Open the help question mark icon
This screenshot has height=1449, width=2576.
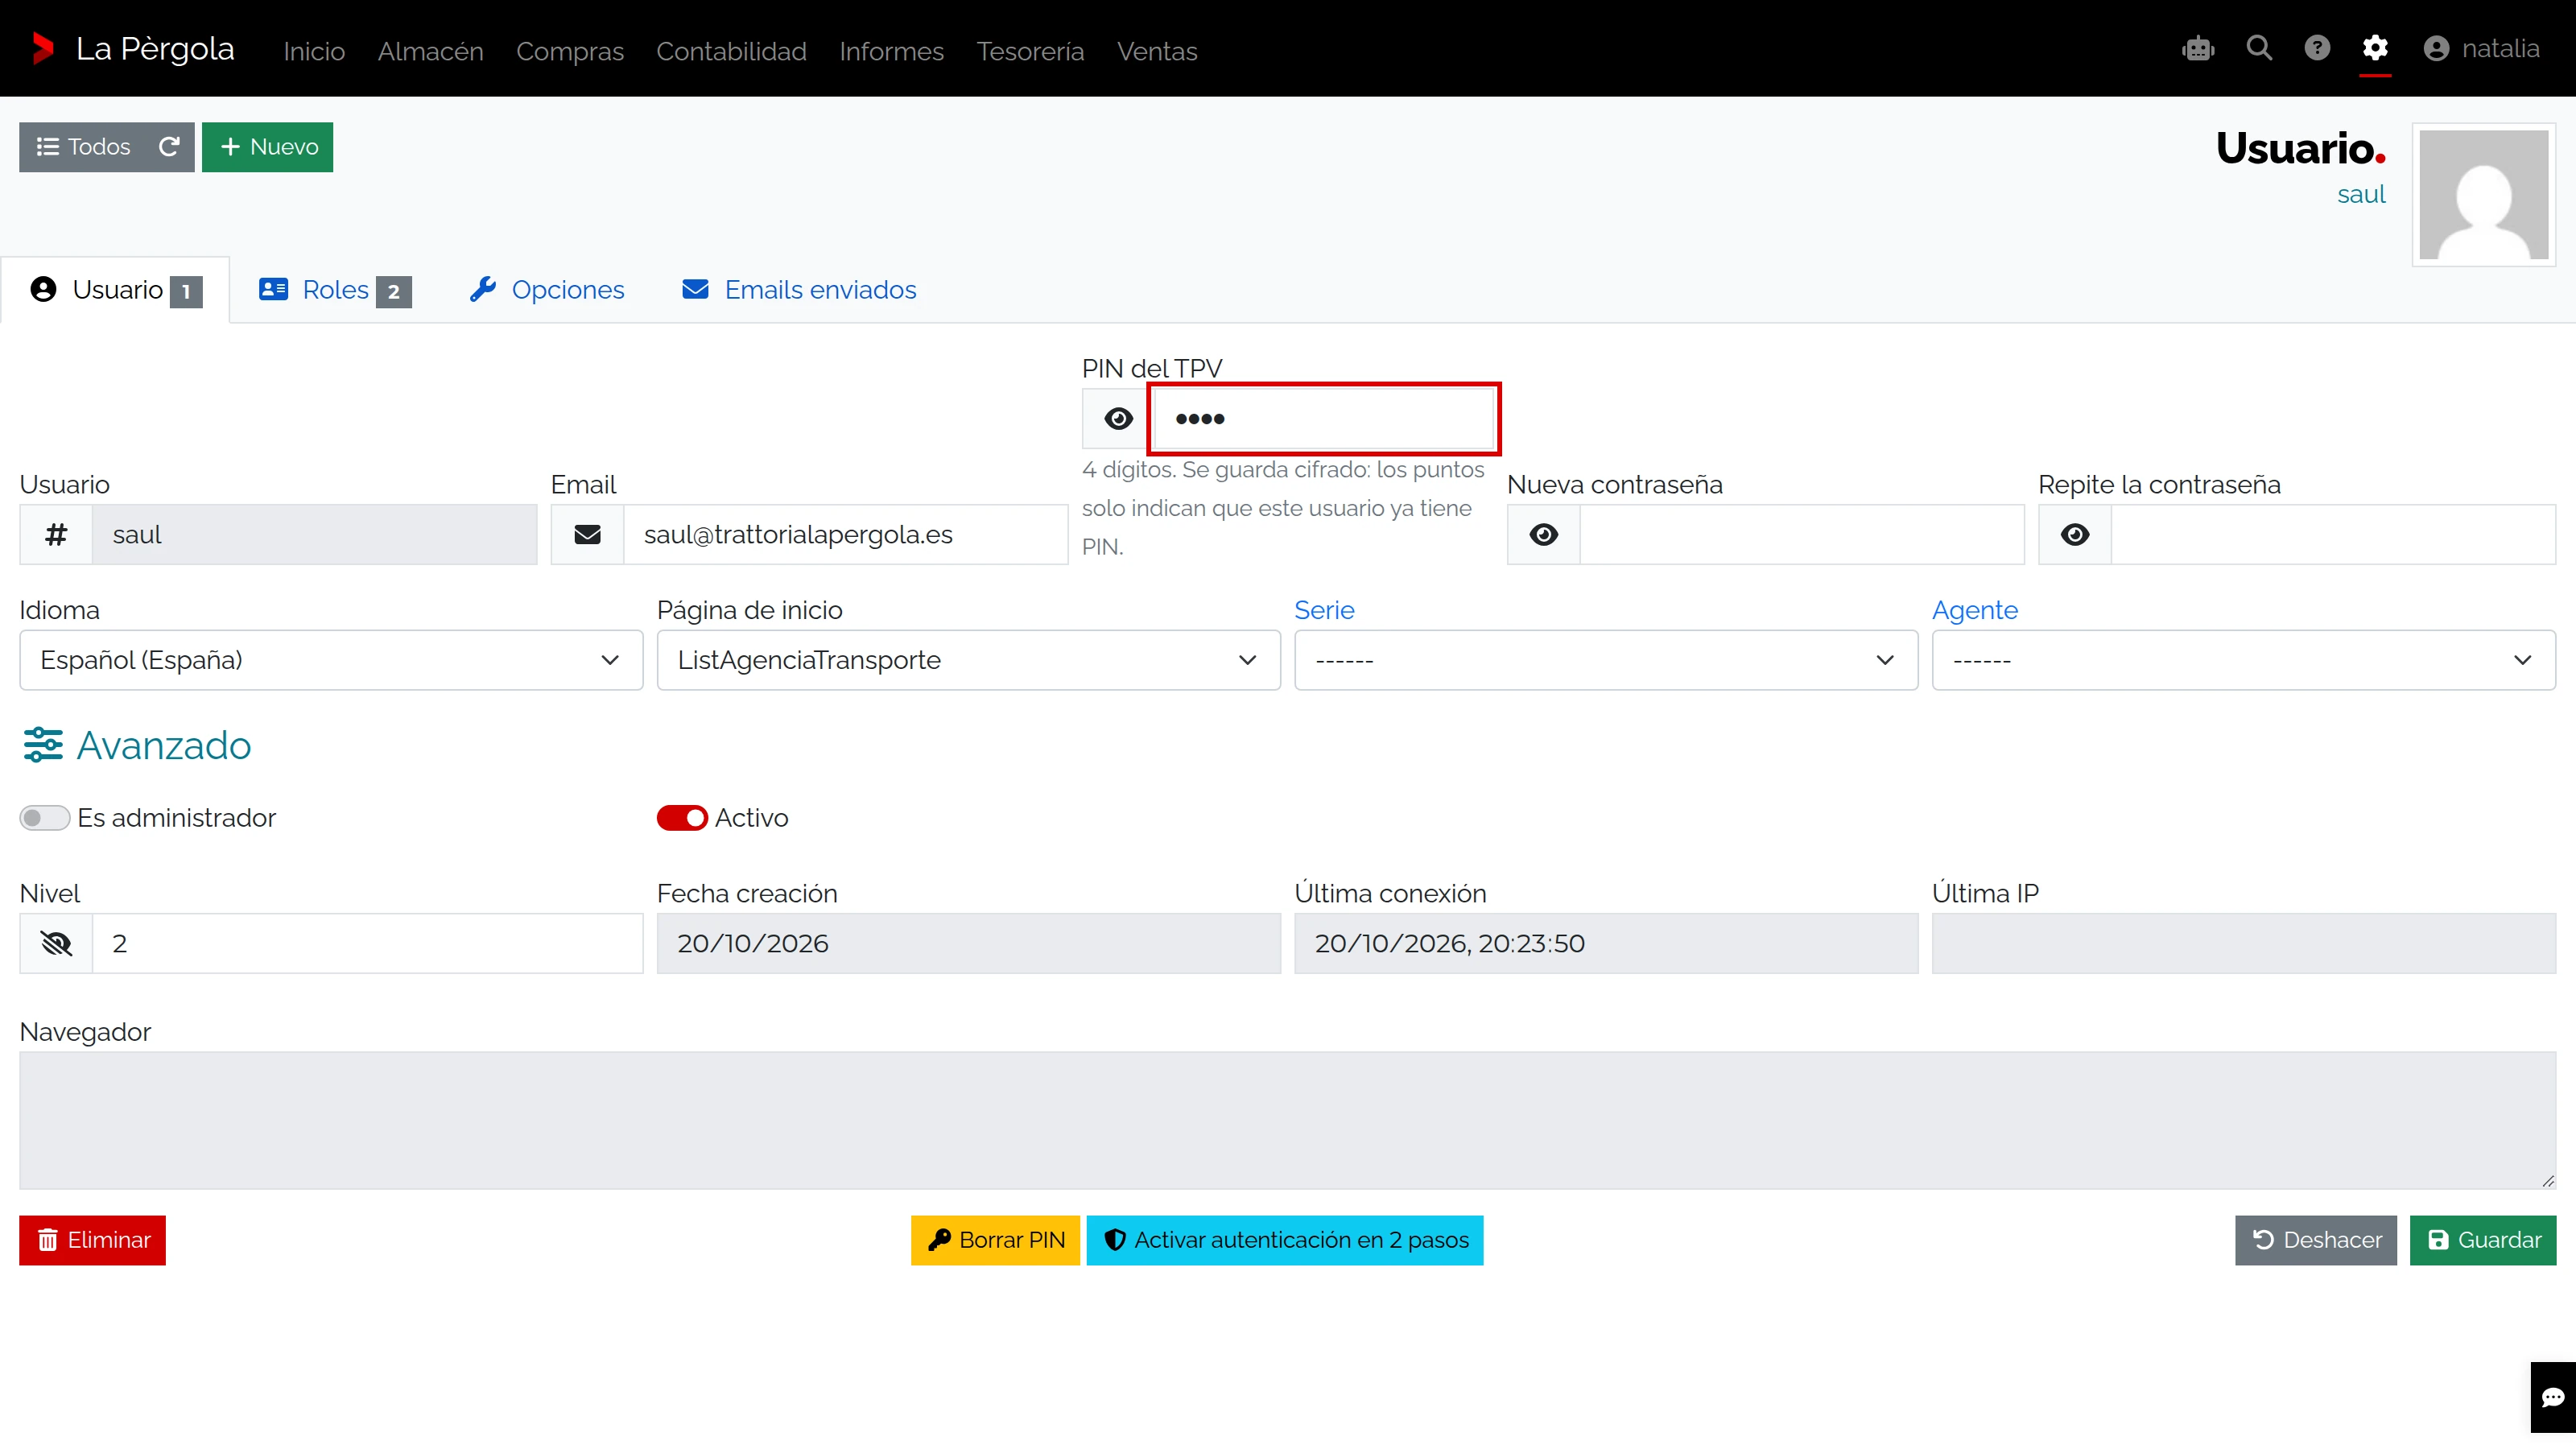pyautogui.click(x=2317, y=48)
